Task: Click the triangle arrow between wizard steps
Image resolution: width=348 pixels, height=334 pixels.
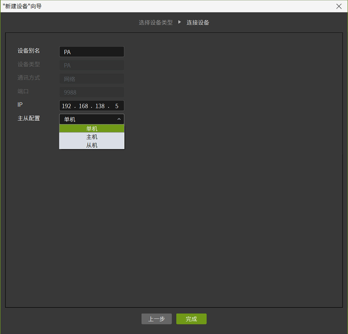Action: pyautogui.click(x=180, y=22)
